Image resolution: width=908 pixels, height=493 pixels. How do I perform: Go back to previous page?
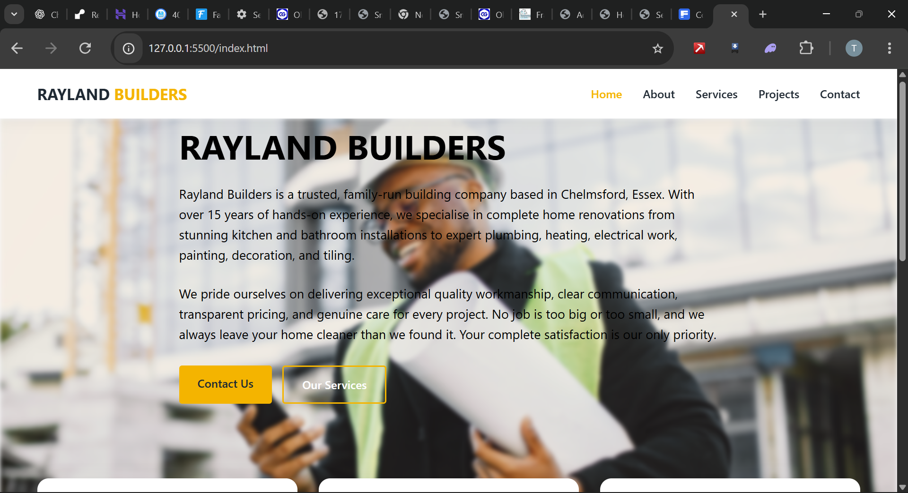(17, 48)
